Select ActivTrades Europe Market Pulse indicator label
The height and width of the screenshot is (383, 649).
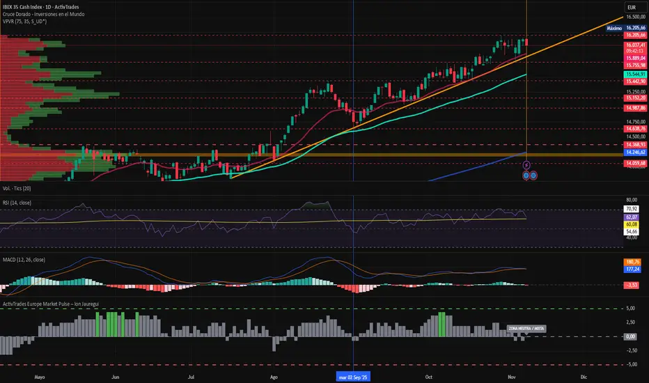pos(51,304)
